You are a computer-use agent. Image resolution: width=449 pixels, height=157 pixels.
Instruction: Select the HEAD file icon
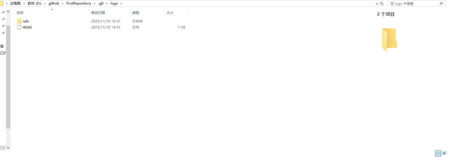[19, 27]
